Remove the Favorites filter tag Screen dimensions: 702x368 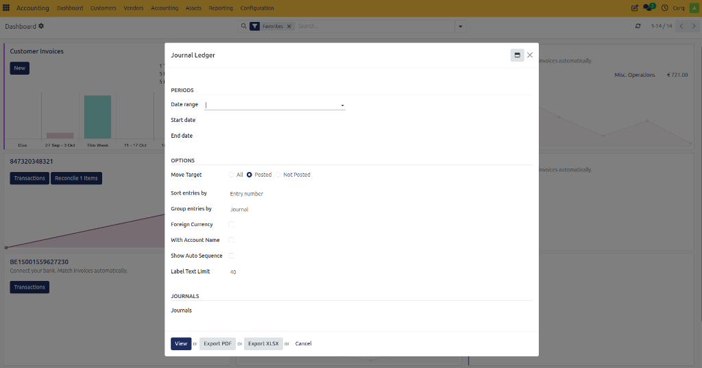[289, 27]
